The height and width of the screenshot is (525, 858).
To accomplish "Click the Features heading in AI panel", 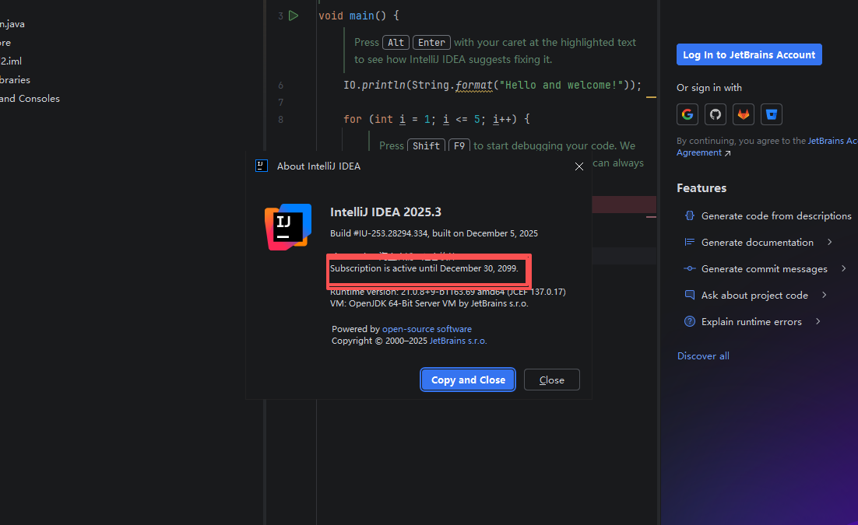I will tap(702, 188).
